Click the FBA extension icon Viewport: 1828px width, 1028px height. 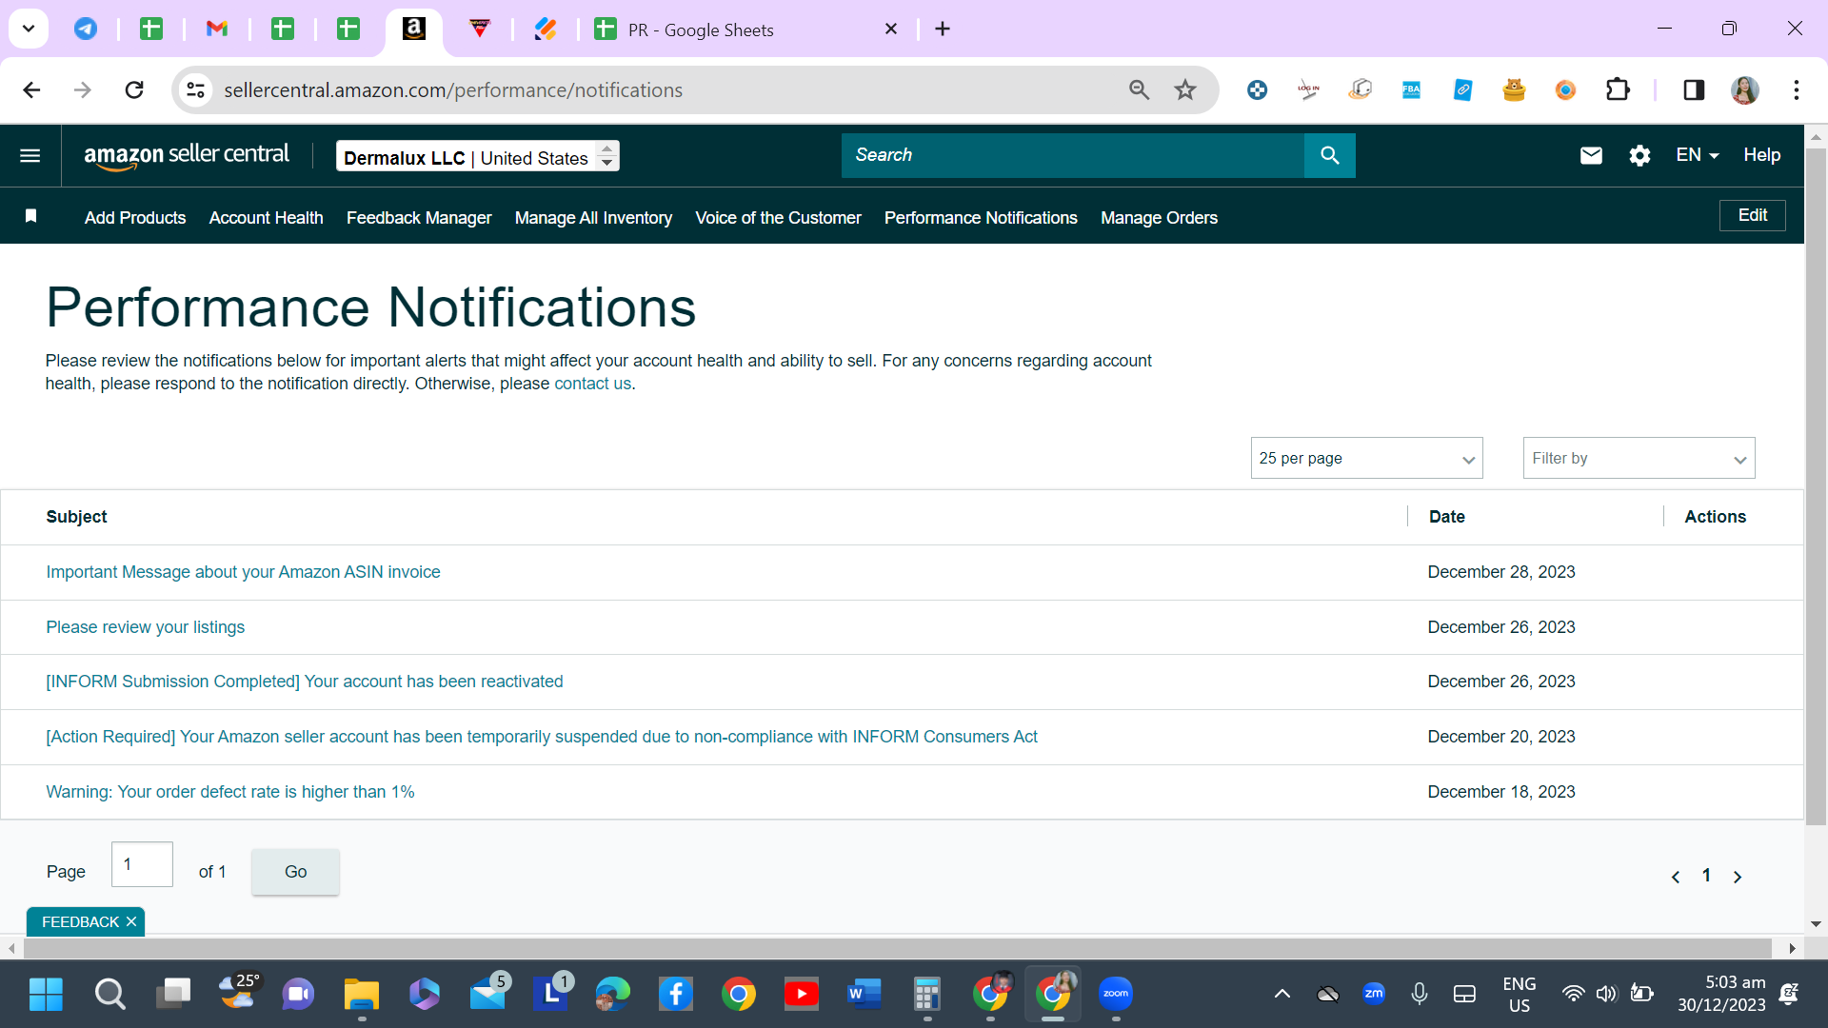[1411, 89]
